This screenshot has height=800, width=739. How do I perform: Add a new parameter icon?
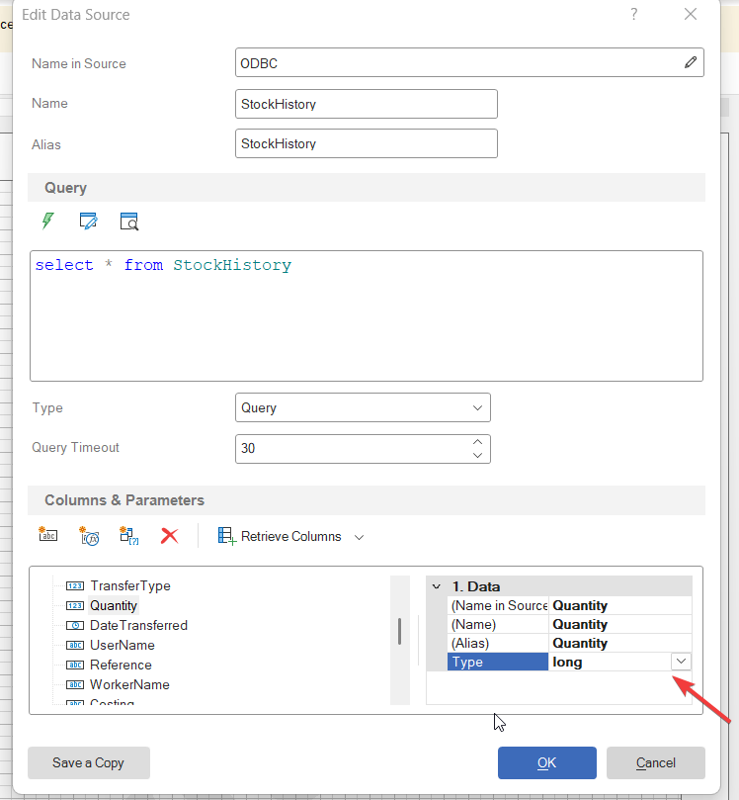[x=128, y=536]
